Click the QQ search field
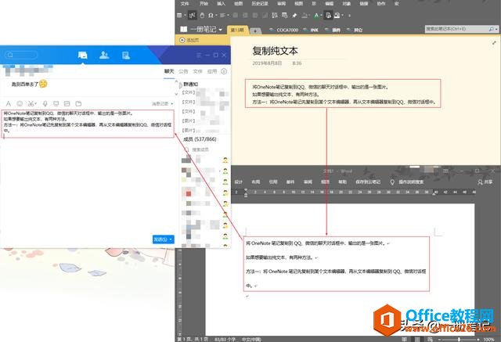501x342 pixels. point(21,55)
